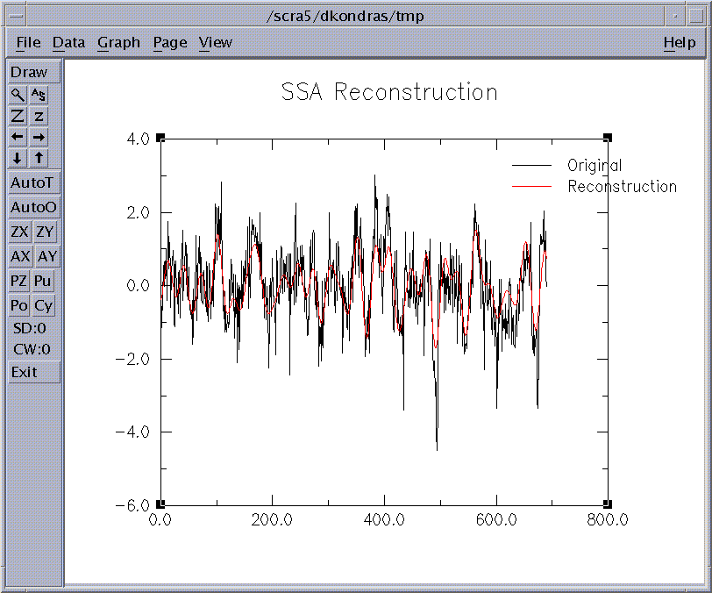
Task: Click the autoscale 'As' icon
Action: coord(39,95)
